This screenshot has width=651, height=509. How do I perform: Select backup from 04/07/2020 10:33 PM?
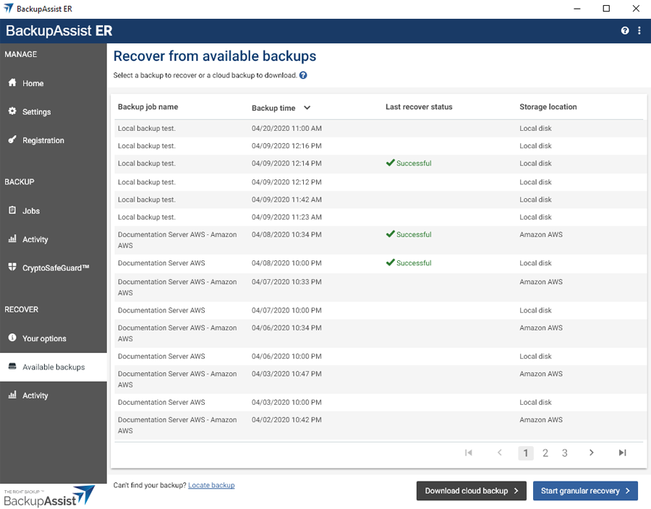pos(380,288)
